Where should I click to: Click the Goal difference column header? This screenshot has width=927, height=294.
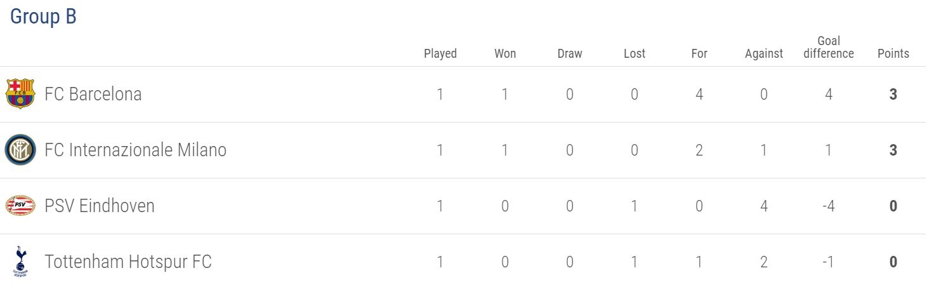[829, 48]
